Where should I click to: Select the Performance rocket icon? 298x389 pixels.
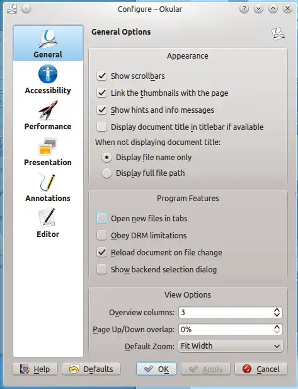[x=48, y=110]
